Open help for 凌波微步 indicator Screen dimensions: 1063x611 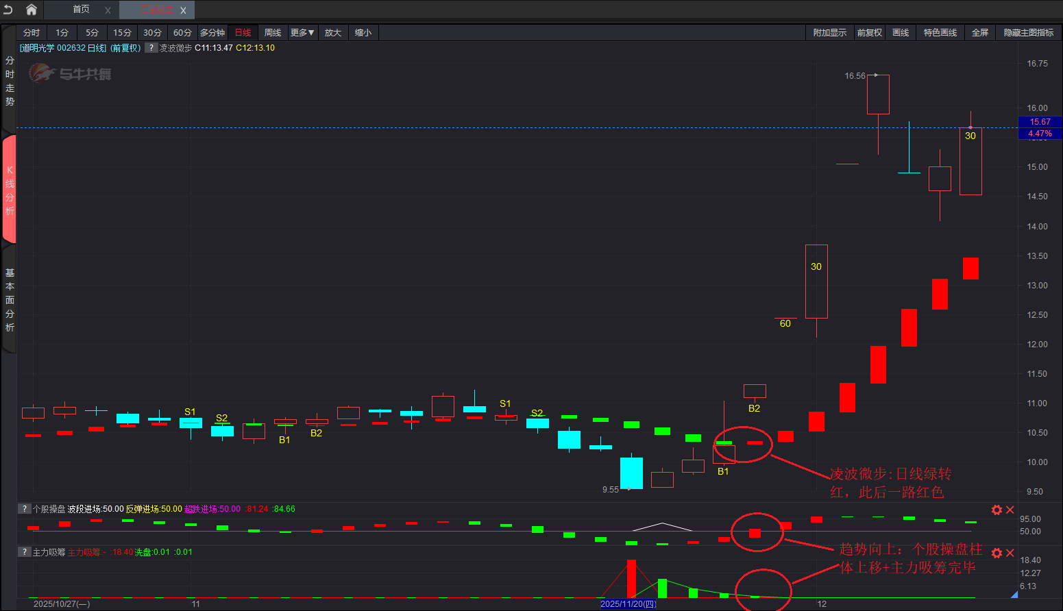click(151, 48)
